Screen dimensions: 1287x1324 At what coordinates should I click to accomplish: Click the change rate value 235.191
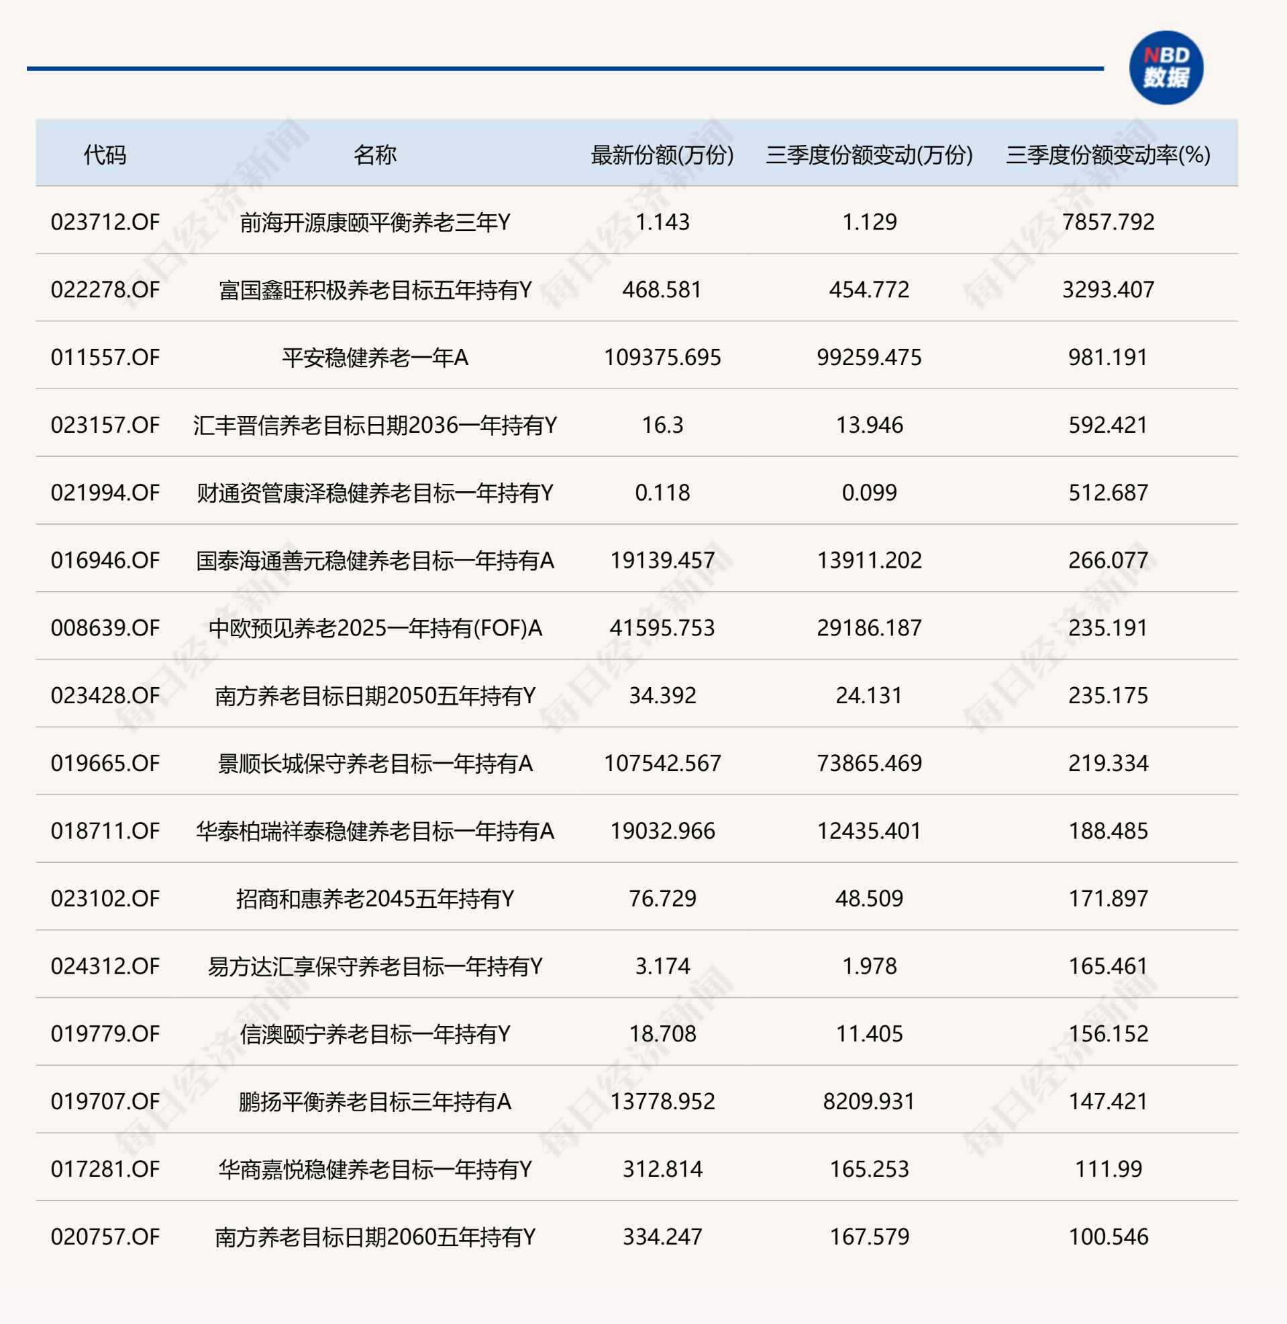1109,627
